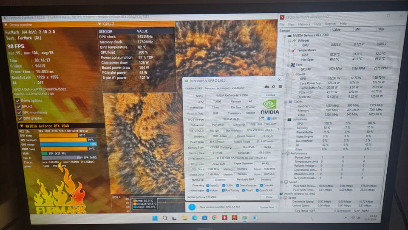Open the GPU-Z hamburger menu icon
408x230 pixels.
280,86
